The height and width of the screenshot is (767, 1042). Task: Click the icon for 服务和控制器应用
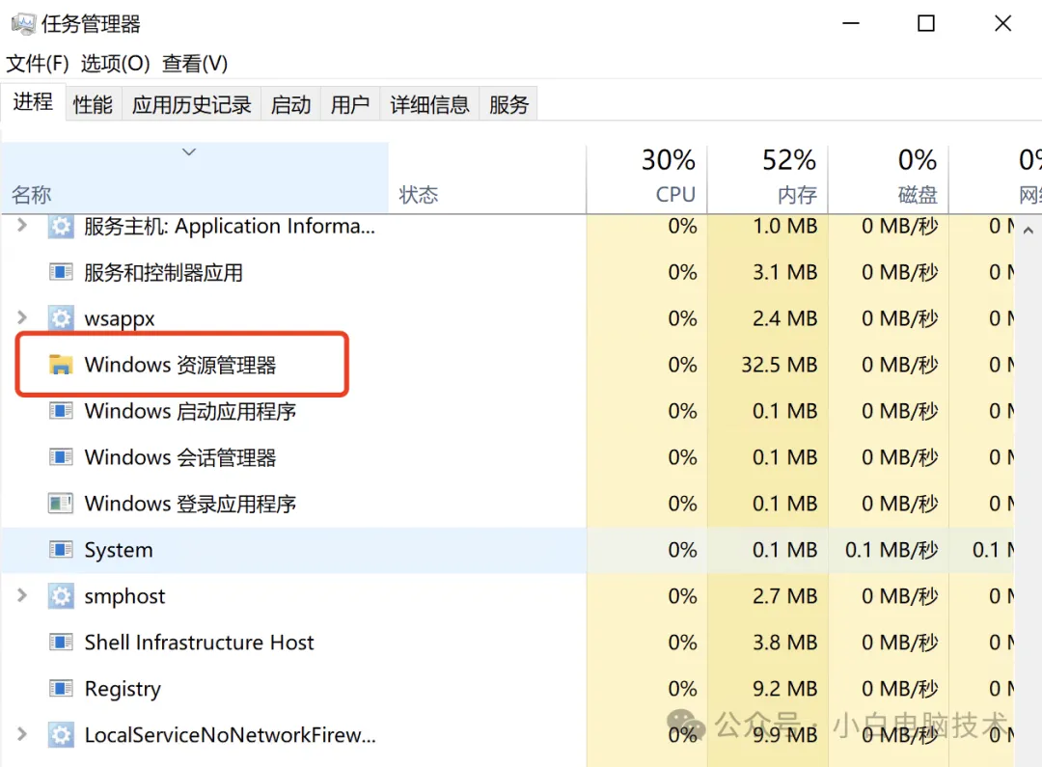click(x=61, y=272)
